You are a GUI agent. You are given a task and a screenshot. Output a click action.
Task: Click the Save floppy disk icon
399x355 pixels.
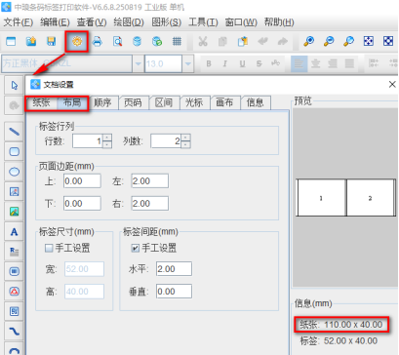point(52,41)
